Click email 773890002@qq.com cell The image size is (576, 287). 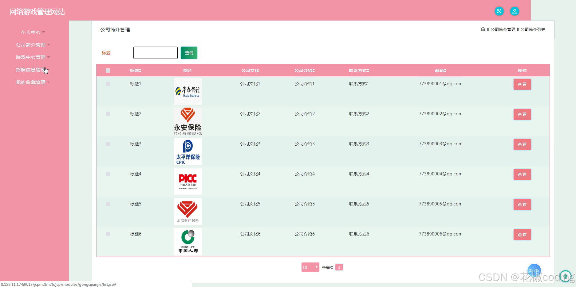[x=440, y=114]
